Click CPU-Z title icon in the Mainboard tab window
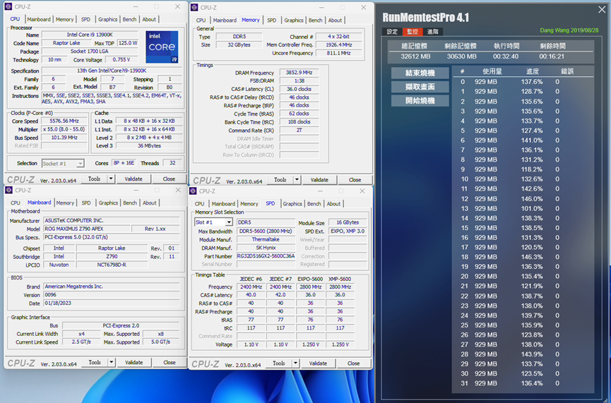The height and width of the screenshot is (403, 611). pyautogui.click(x=8, y=190)
